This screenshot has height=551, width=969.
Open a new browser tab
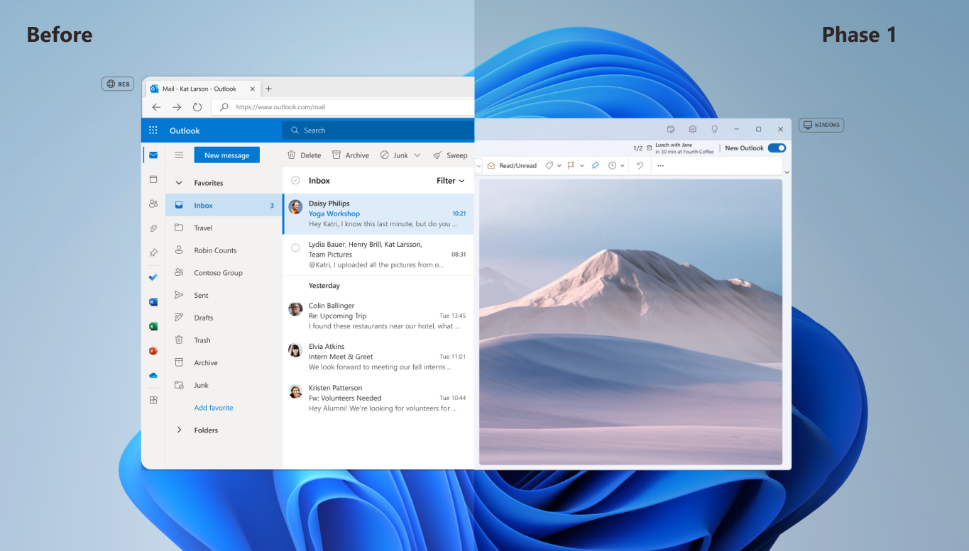pos(268,89)
